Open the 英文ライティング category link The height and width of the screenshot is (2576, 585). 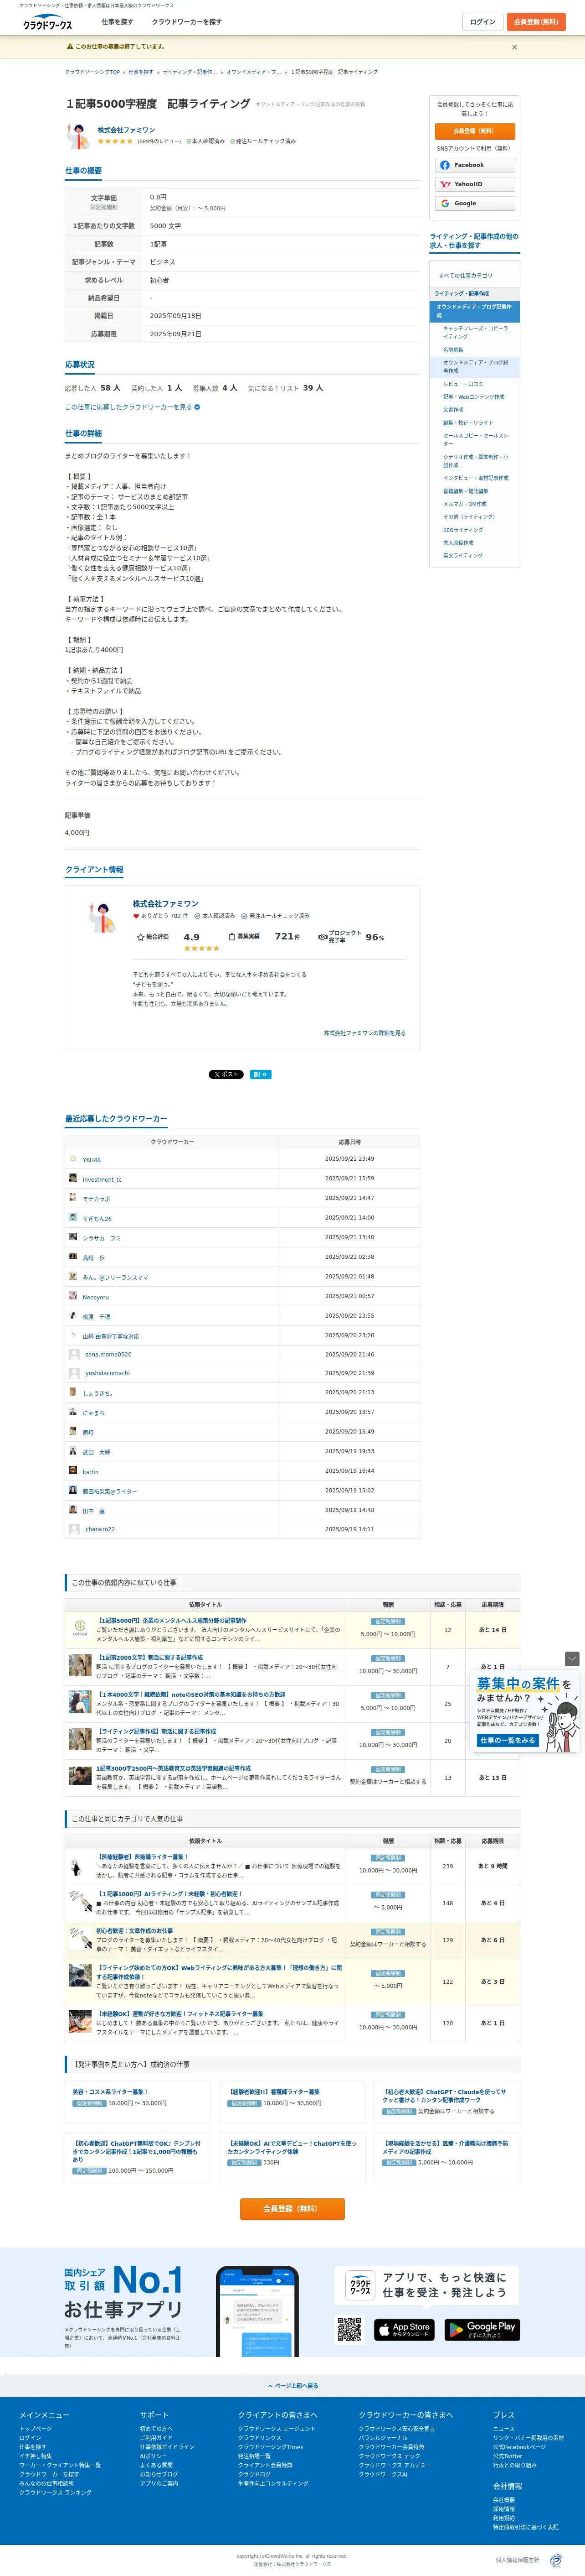click(463, 556)
